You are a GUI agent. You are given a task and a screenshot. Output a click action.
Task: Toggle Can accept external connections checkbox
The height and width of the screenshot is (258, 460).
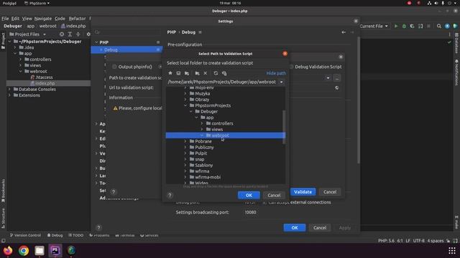coord(264,202)
